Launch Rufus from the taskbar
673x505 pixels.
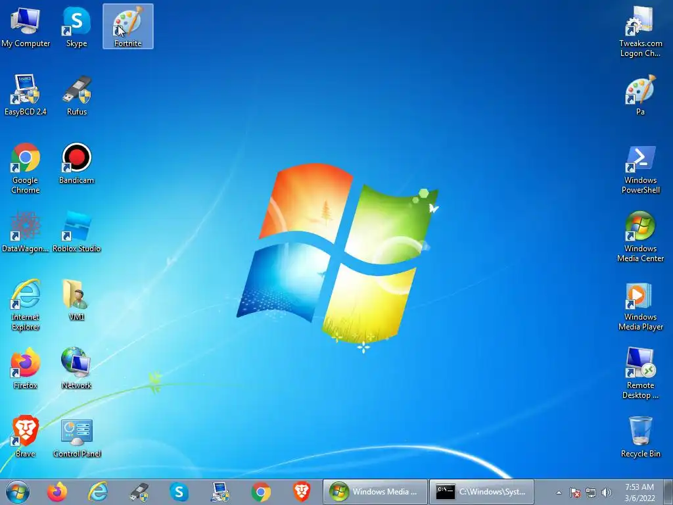tap(139, 492)
